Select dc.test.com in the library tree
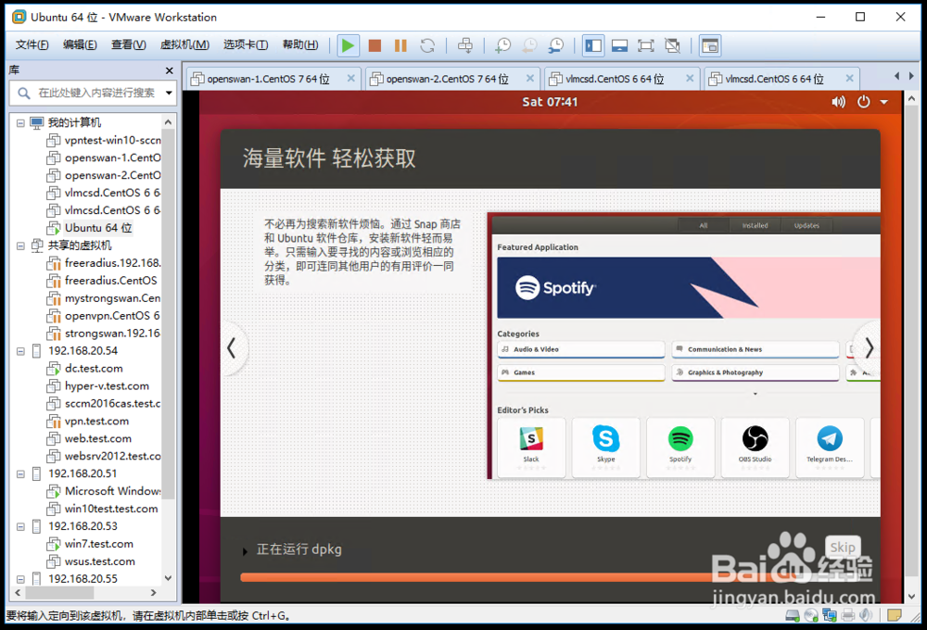 pyautogui.click(x=94, y=369)
